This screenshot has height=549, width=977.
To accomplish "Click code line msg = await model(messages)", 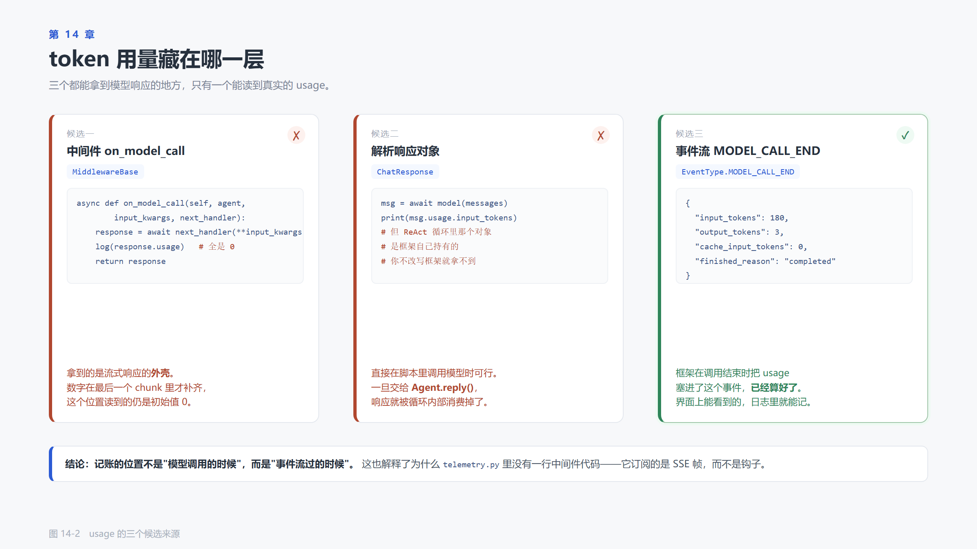I will (444, 203).
